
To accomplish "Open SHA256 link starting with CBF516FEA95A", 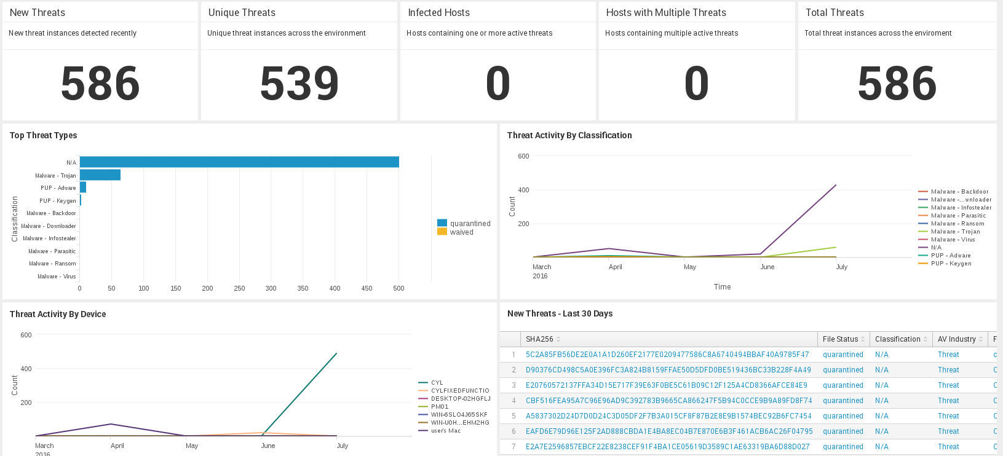I will pos(668,401).
